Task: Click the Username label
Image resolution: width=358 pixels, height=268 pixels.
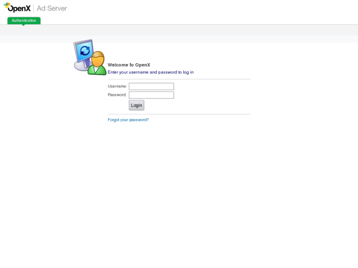Action: [x=117, y=86]
